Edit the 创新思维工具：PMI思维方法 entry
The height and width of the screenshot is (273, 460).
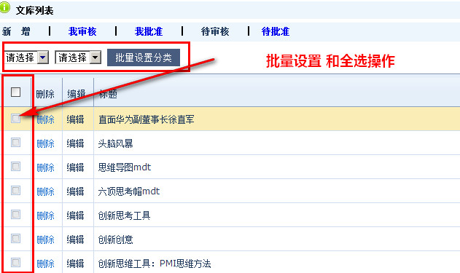75,264
